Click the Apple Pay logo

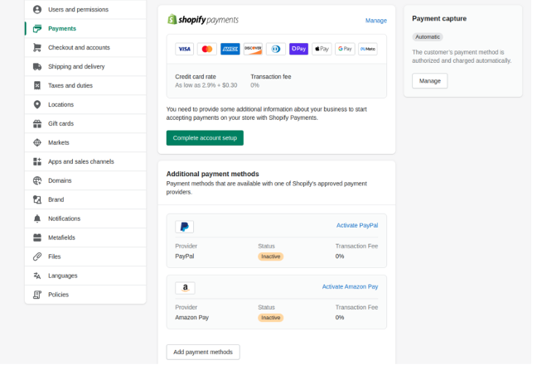point(322,49)
